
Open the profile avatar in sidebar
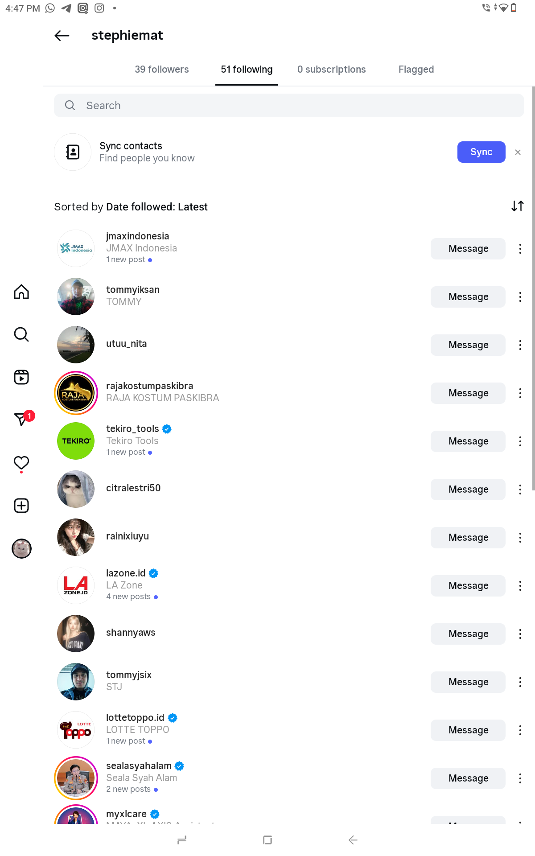[21, 548]
